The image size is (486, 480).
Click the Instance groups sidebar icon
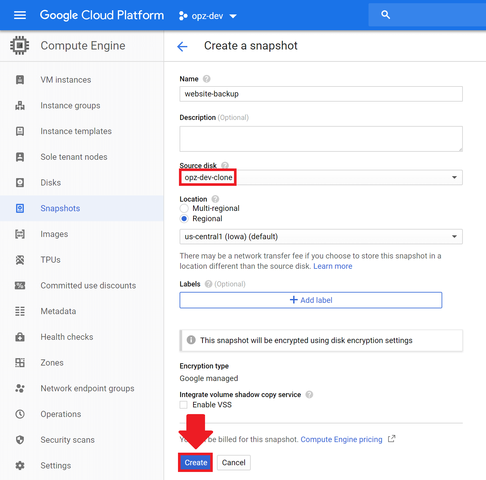20,105
